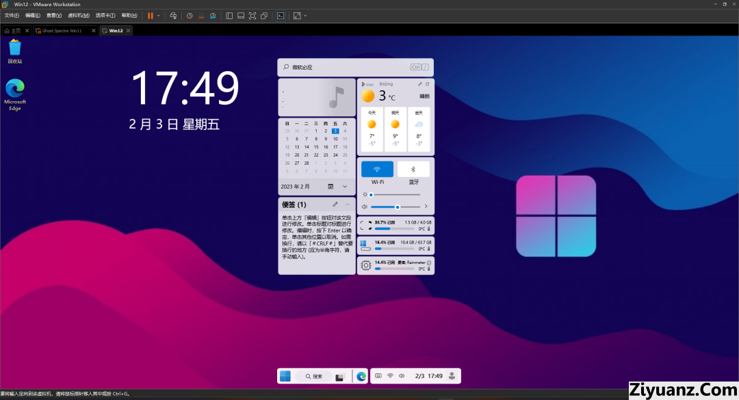Mute volume via speaker icon in widget

coord(365,206)
